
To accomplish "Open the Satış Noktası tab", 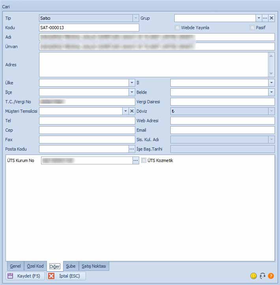I will pyautogui.click(x=94, y=266).
